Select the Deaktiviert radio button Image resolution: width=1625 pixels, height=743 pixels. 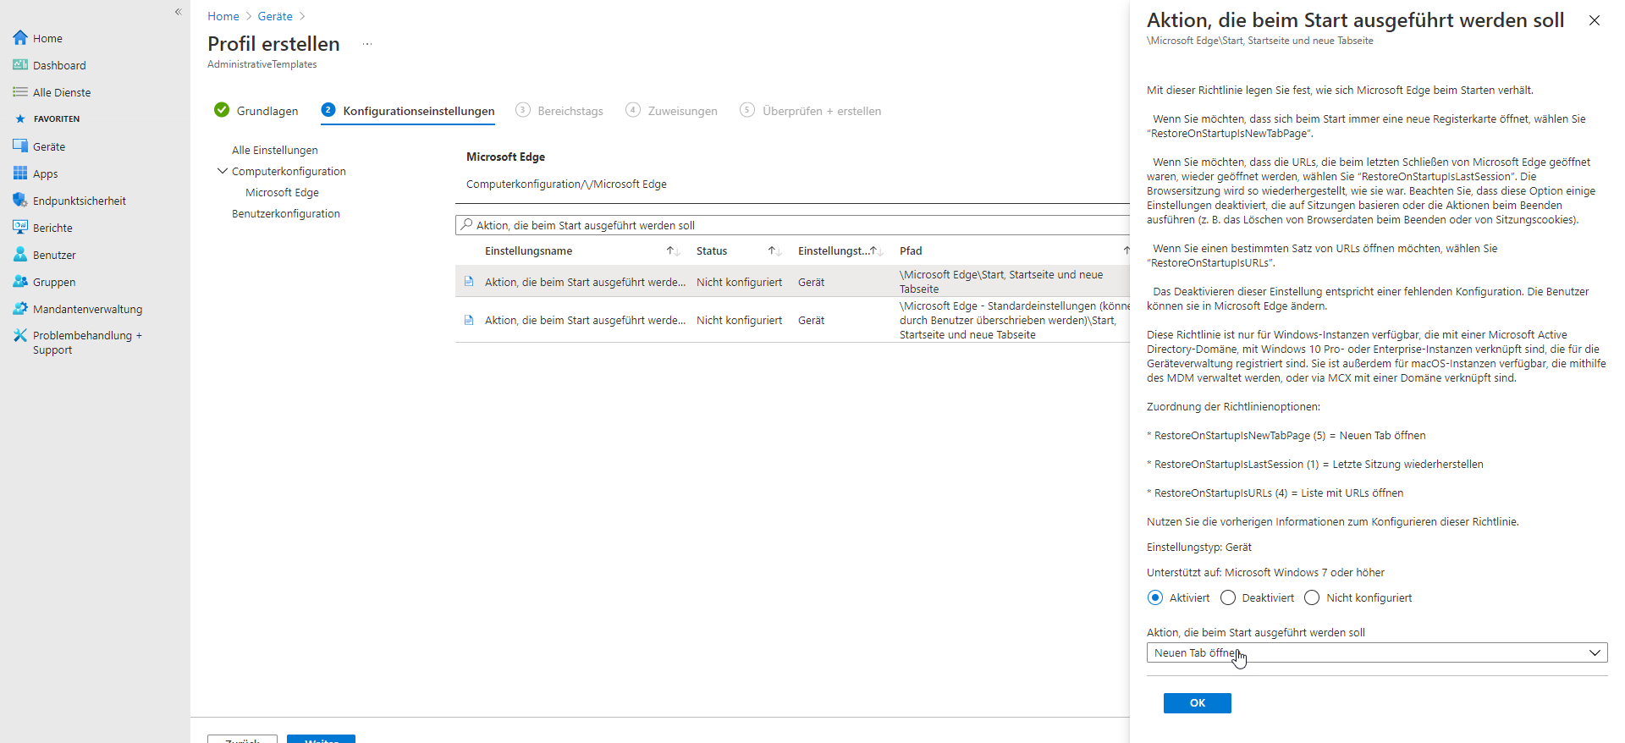1228,598
